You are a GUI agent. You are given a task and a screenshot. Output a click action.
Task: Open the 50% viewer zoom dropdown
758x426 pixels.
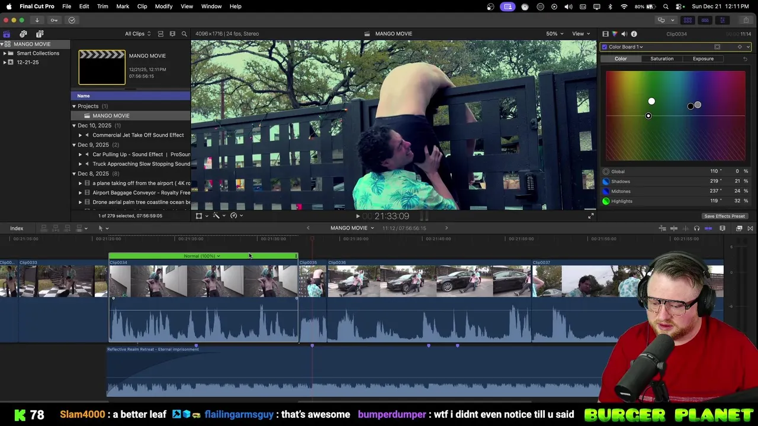click(x=555, y=34)
